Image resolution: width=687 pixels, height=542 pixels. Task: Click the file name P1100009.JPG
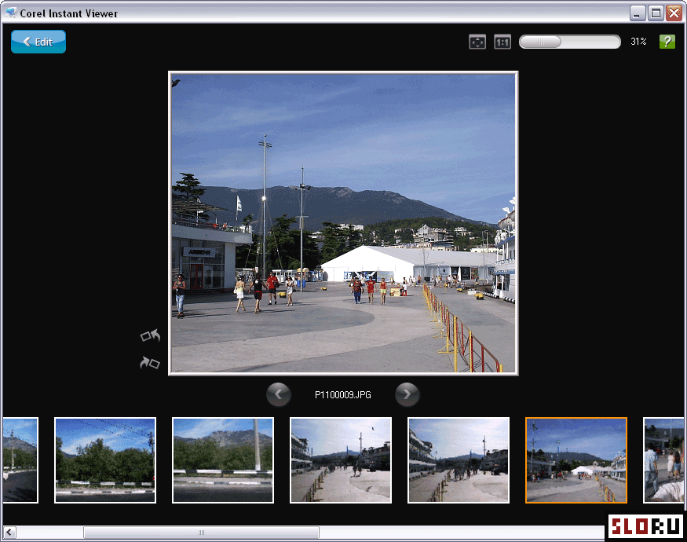[x=343, y=395]
